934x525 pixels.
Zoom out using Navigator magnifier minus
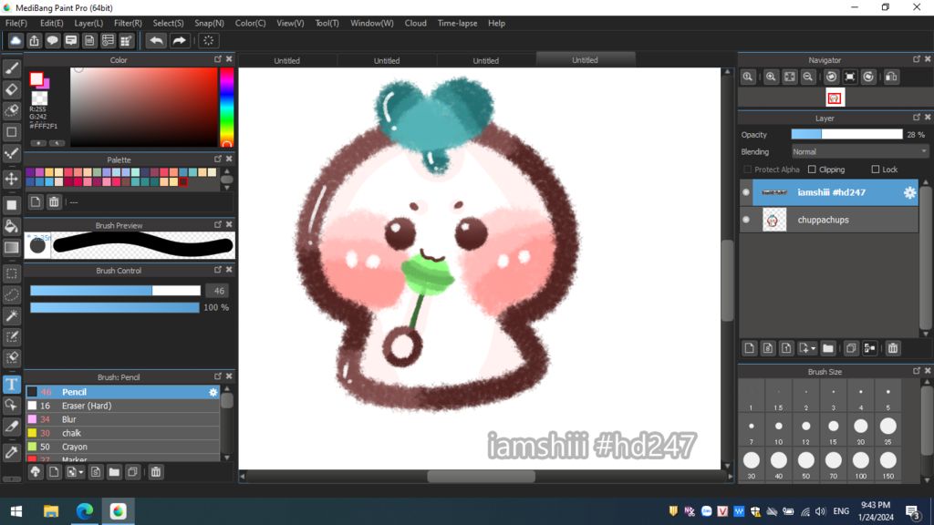(x=808, y=77)
